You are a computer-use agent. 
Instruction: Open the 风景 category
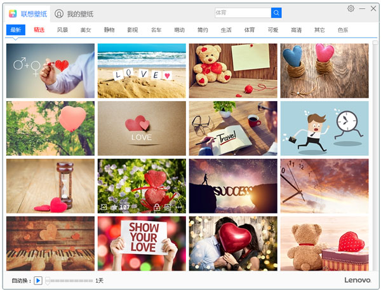coord(62,30)
